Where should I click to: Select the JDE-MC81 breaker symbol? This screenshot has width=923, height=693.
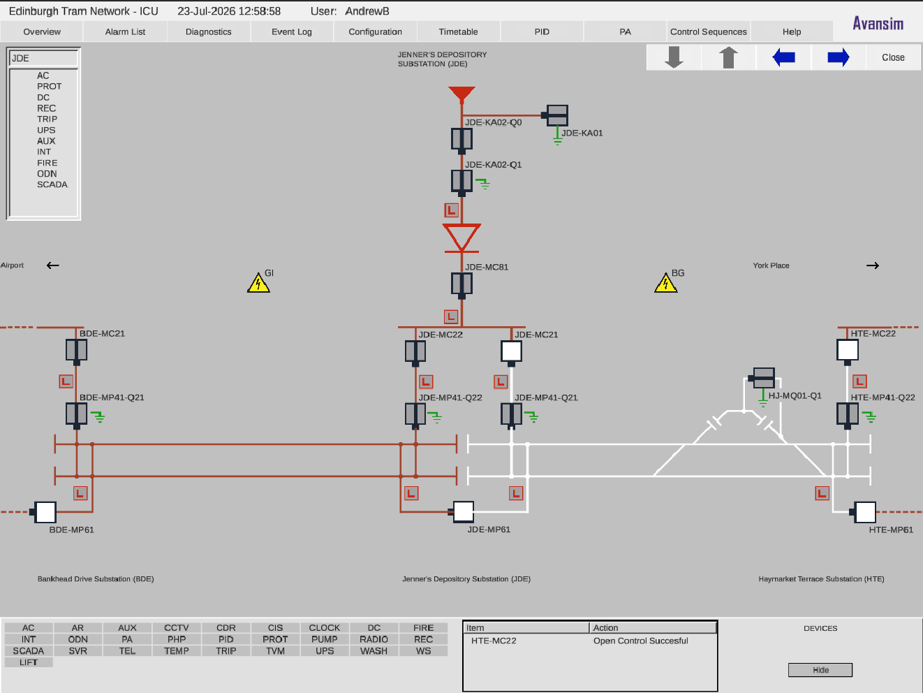click(462, 285)
